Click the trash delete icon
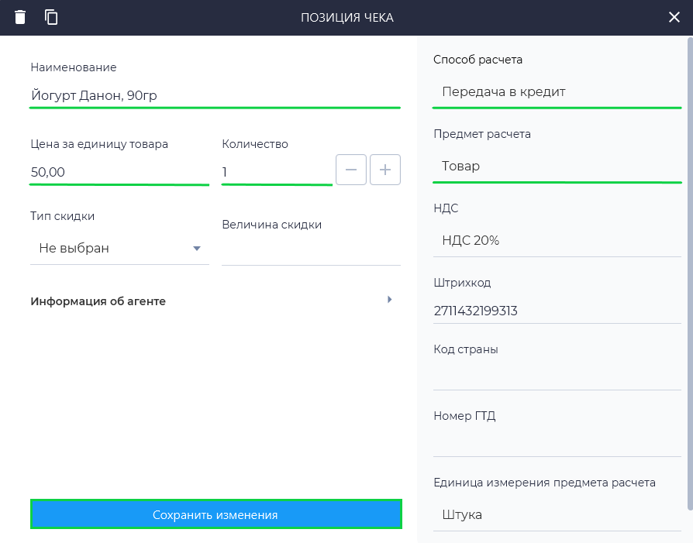Viewport: 693px width, 543px height. click(x=20, y=17)
